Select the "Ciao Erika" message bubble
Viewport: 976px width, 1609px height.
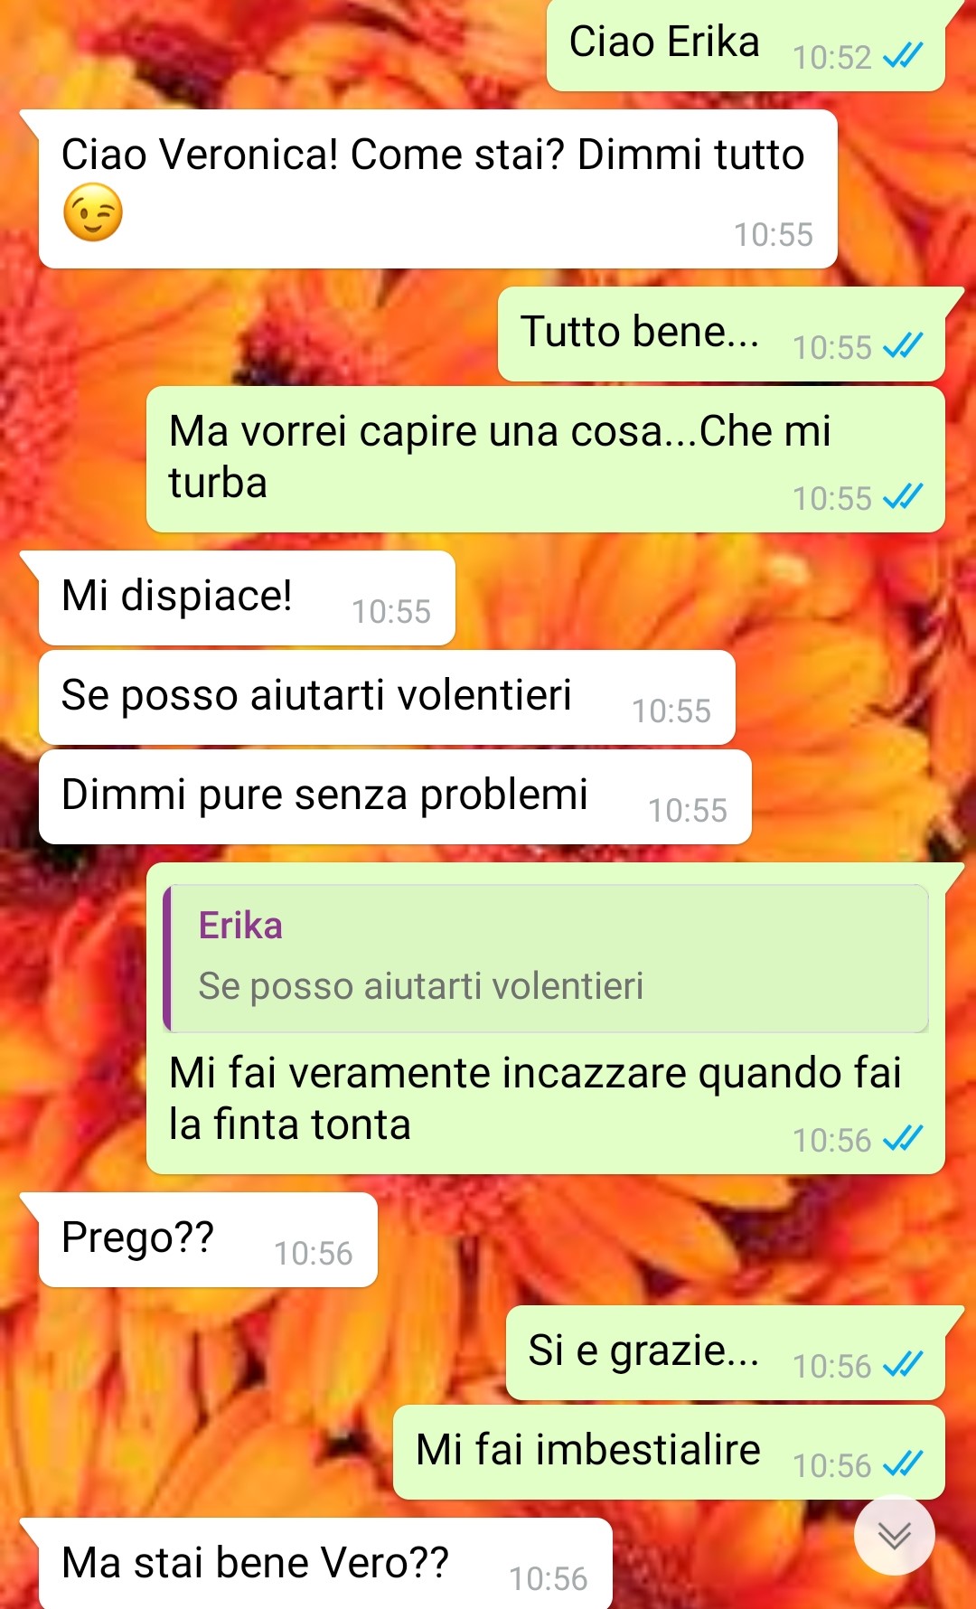pos(746,45)
